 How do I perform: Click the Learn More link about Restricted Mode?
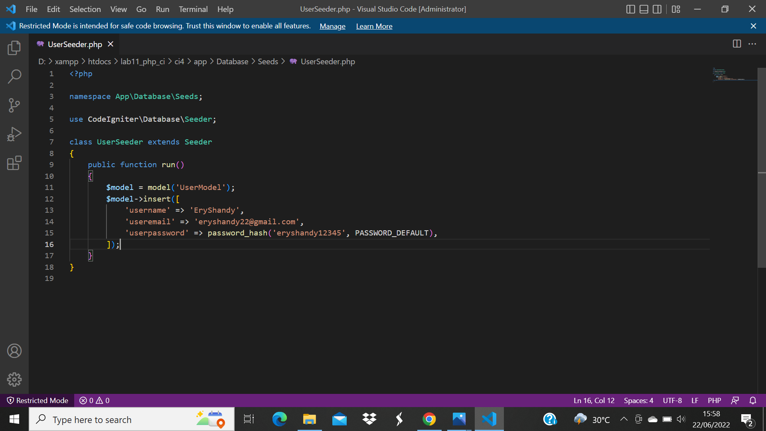pos(374,26)
